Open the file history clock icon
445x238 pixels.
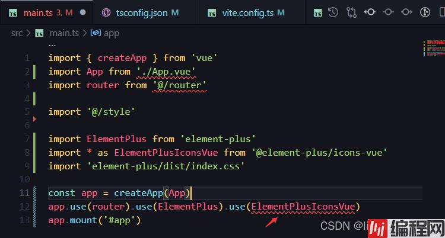(x=333, y=12)
